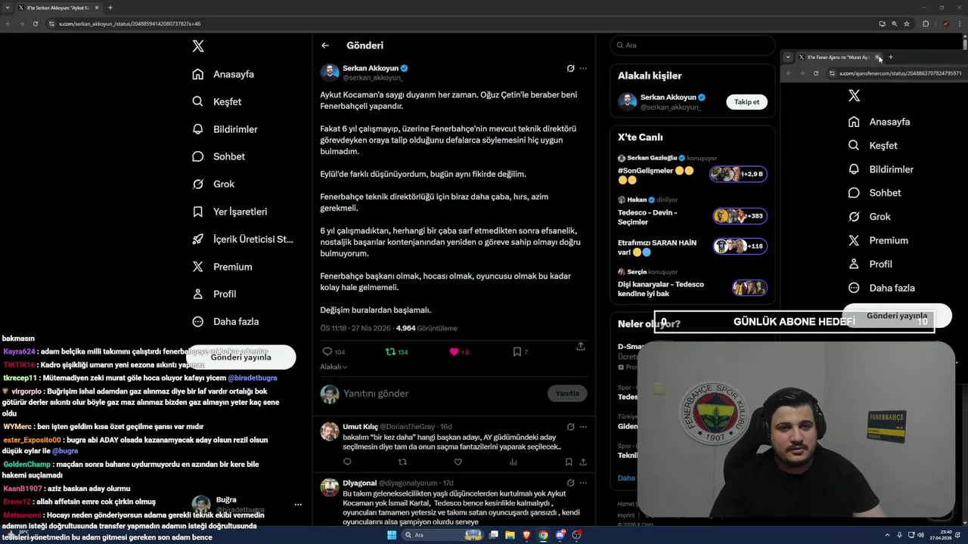Image resolution: width=968 pixels, height=544 pixels.
Task: Repost Umut Kılıç's reply
Action: [402, 462]
